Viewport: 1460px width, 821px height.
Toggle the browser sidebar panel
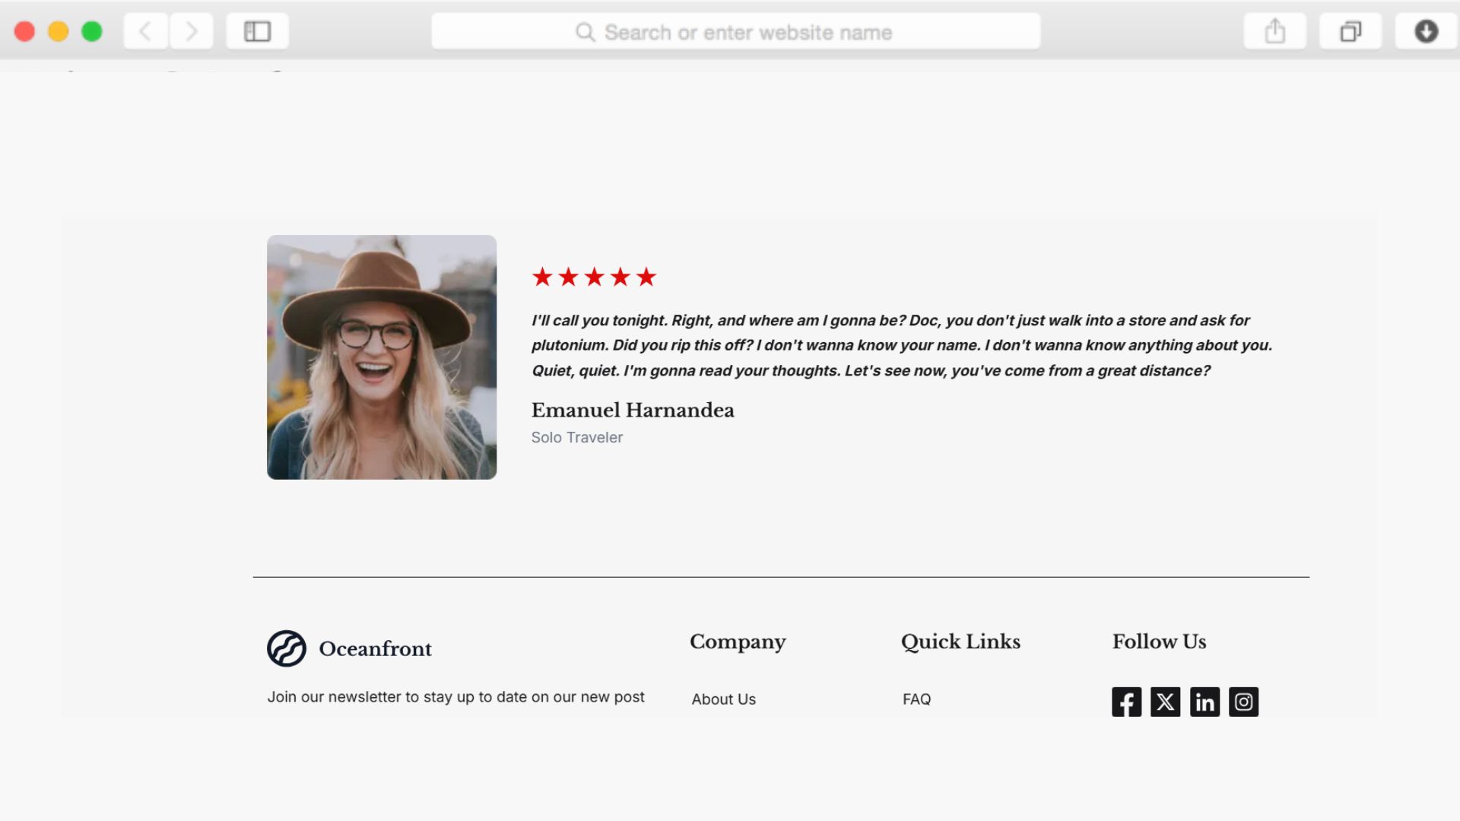(257, 31)
